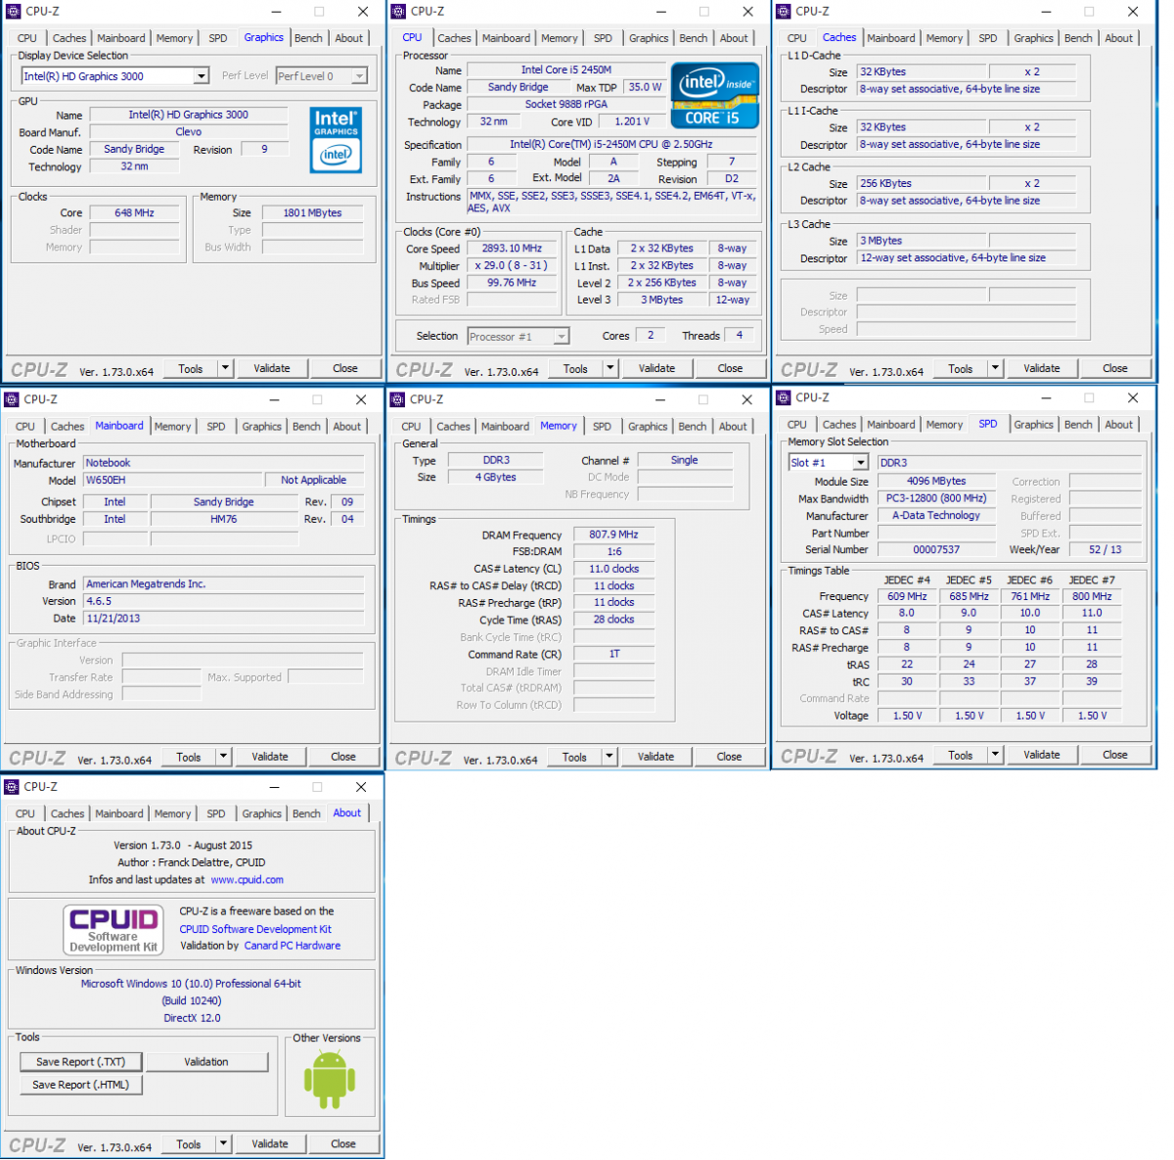The height and width of the screenshot is (1160, 1174).
Task: Click the CPUID Software Development Kit logo
Action: [113, 929]
